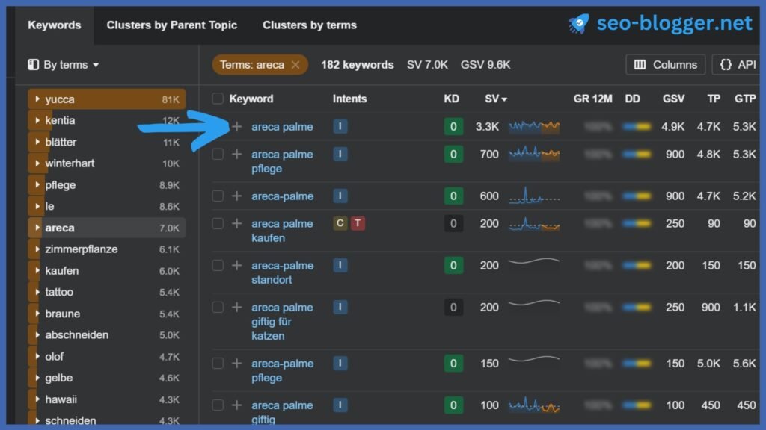Click the API button
The height and width of the screenshot is (430, 766).
(x=737, y=65)
